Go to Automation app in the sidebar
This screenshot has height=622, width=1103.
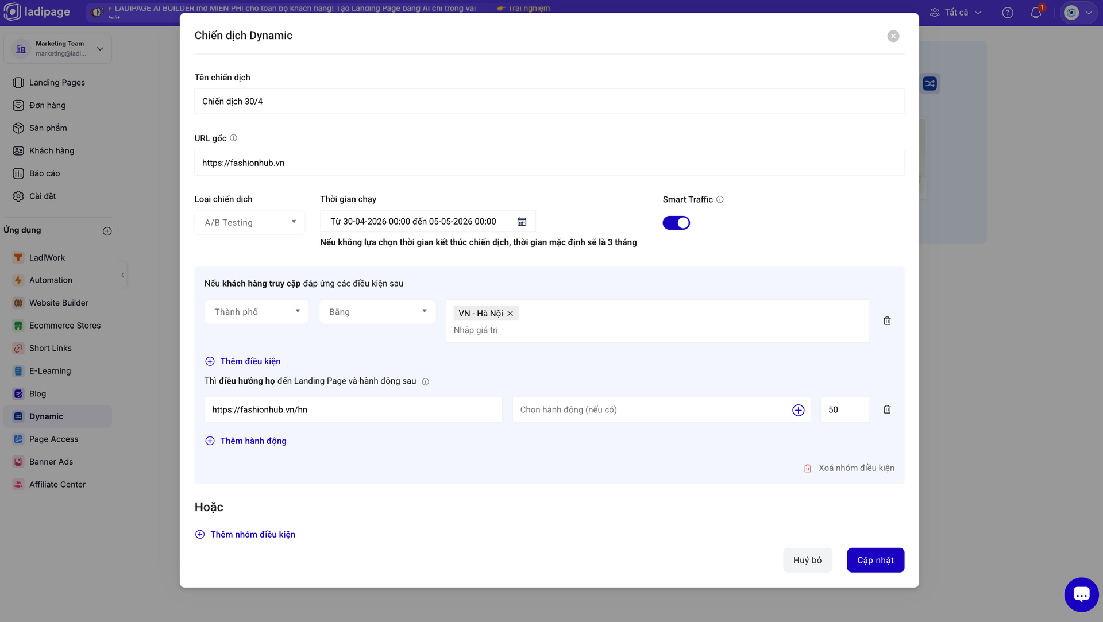click(x=51, y=280)
